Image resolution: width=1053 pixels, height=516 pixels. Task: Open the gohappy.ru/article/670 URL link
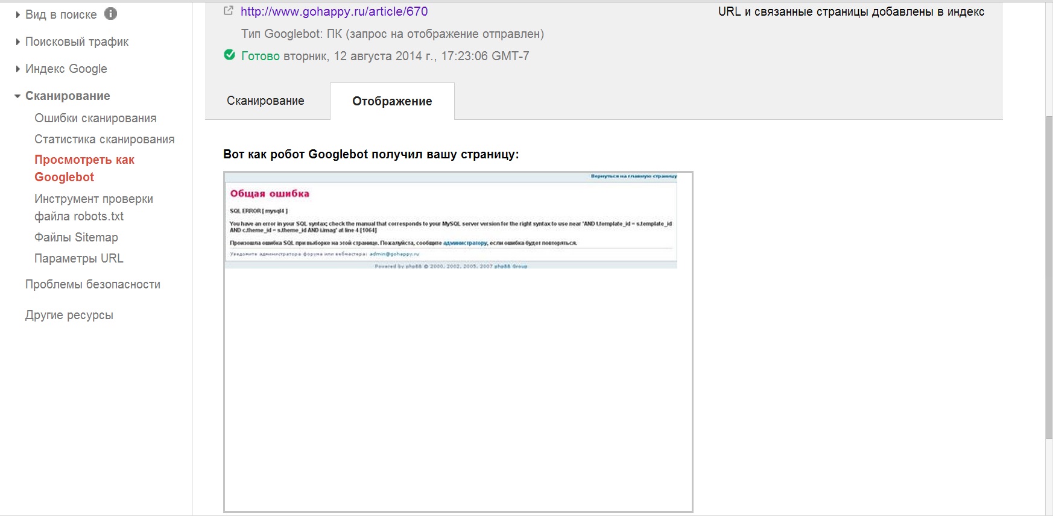(x=334, y=11)
